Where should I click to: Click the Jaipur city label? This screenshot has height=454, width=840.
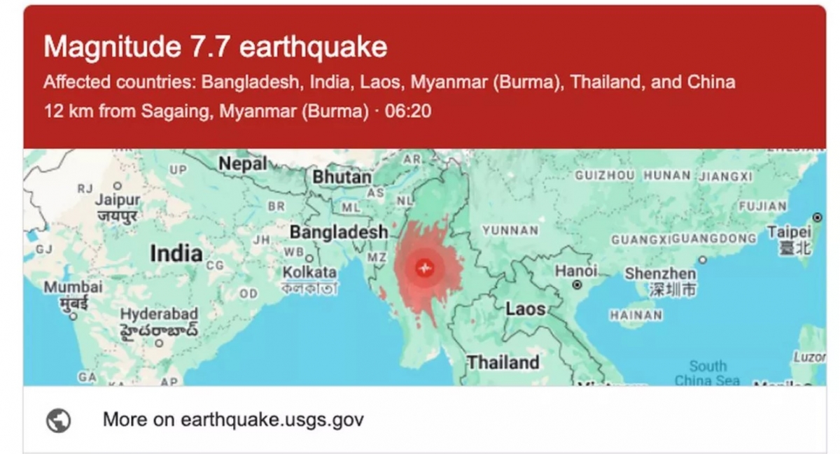119,199
